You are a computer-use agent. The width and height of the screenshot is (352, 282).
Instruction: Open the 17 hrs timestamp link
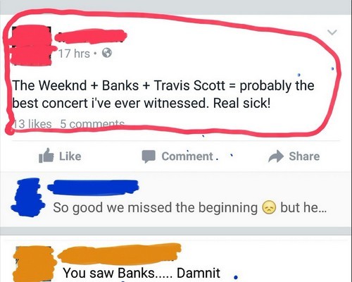tap(74, 54)
